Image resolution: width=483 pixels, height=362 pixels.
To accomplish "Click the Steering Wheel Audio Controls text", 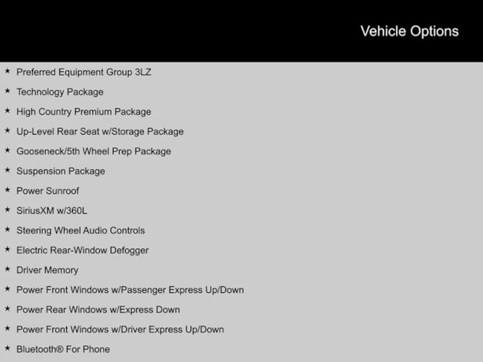I will click(x=80, y=230).
